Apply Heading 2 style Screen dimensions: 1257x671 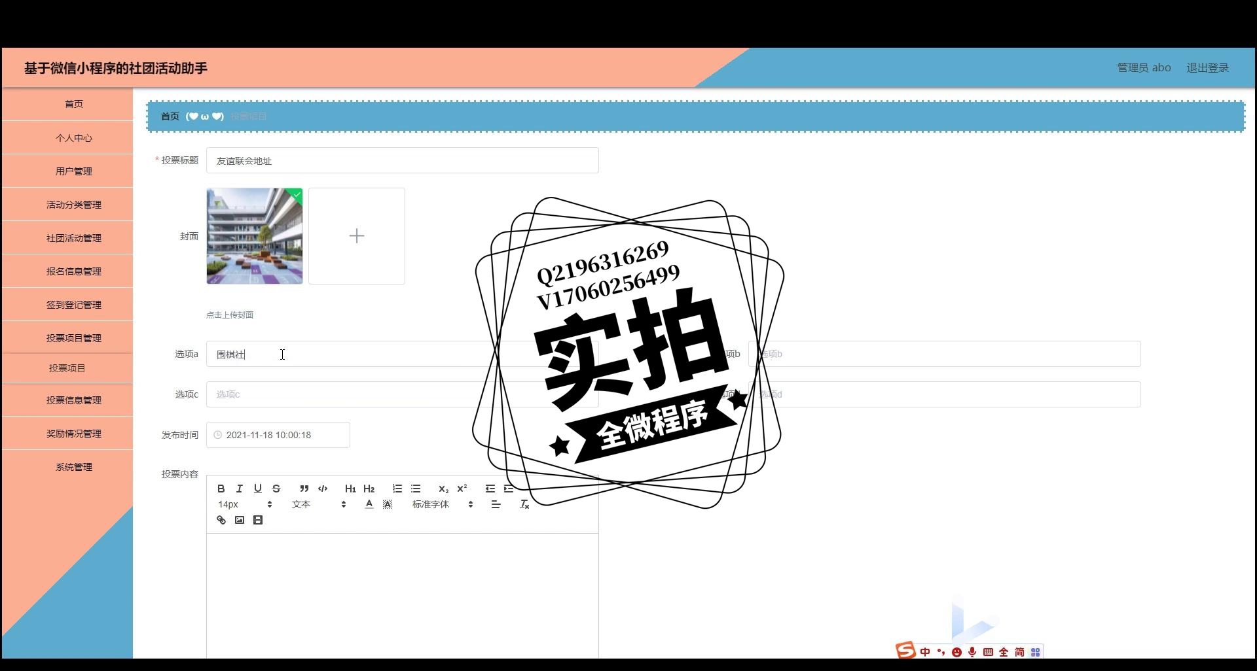(x=369, y=489)
